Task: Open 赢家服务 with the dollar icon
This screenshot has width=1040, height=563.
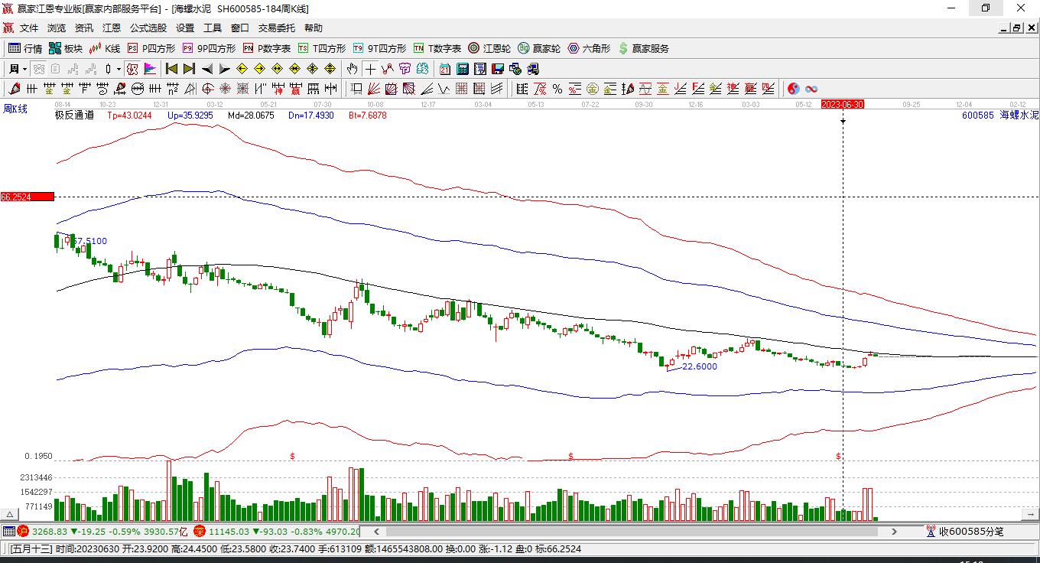Action: (644, 48)
